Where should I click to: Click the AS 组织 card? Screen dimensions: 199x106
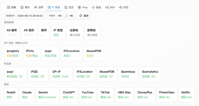tap(29, 33)
